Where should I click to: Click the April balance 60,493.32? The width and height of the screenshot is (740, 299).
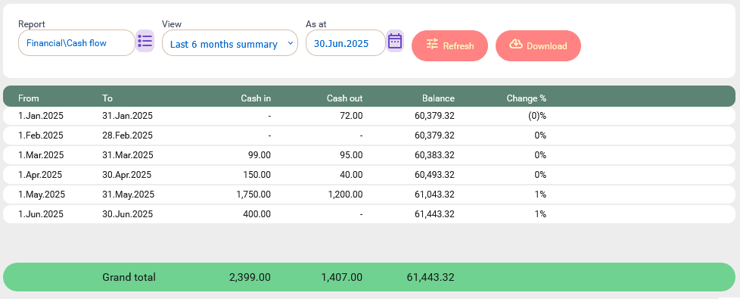(434, 175)
